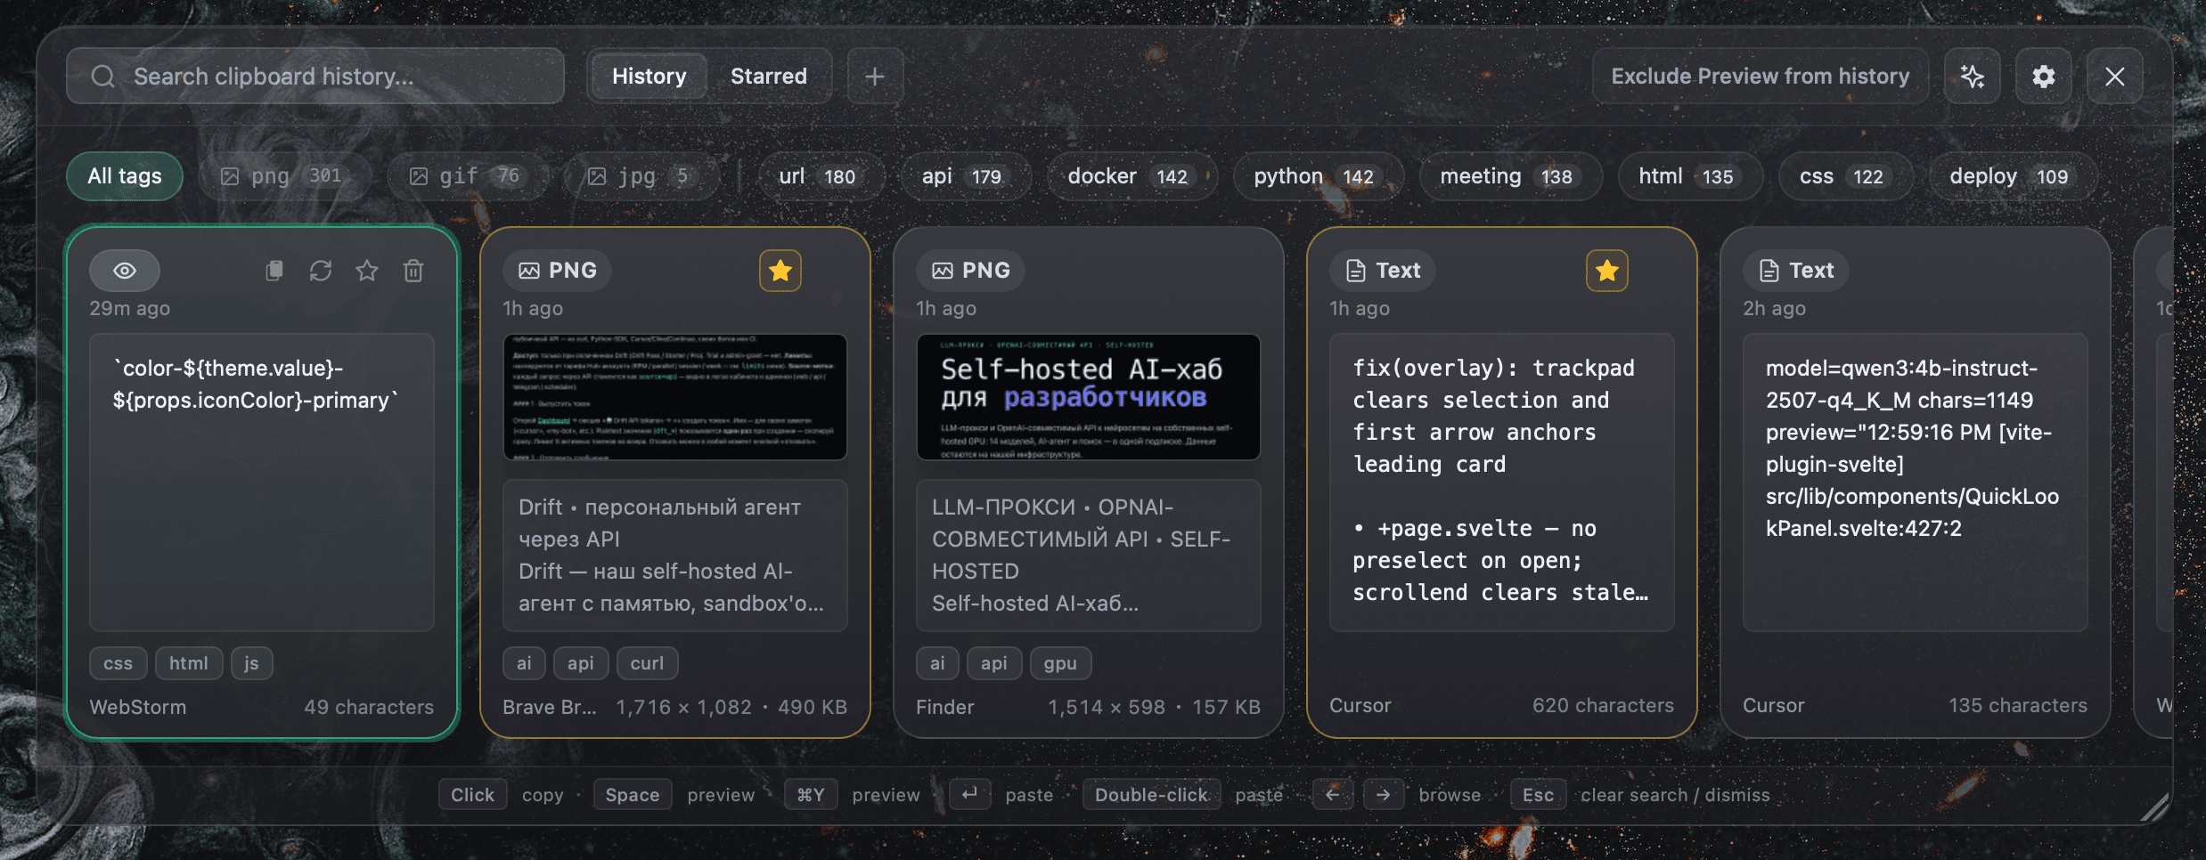Select the All tags filter

[x=125, y=176]
